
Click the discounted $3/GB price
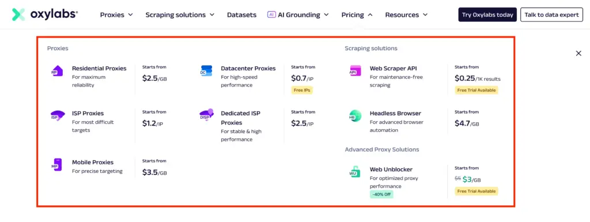[472, 179]
